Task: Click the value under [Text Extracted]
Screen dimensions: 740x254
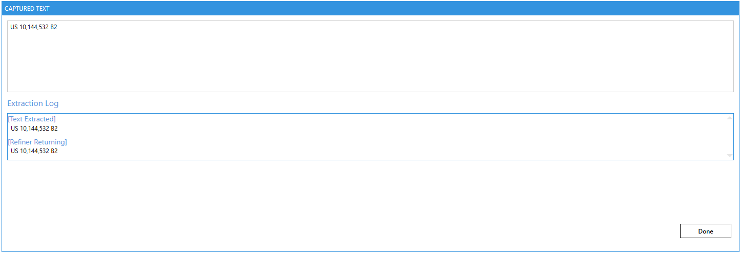Action: [x=34, y=129]
